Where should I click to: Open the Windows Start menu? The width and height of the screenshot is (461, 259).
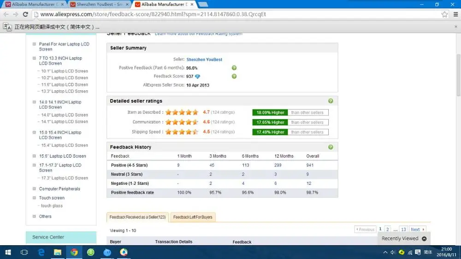[8, 252]
